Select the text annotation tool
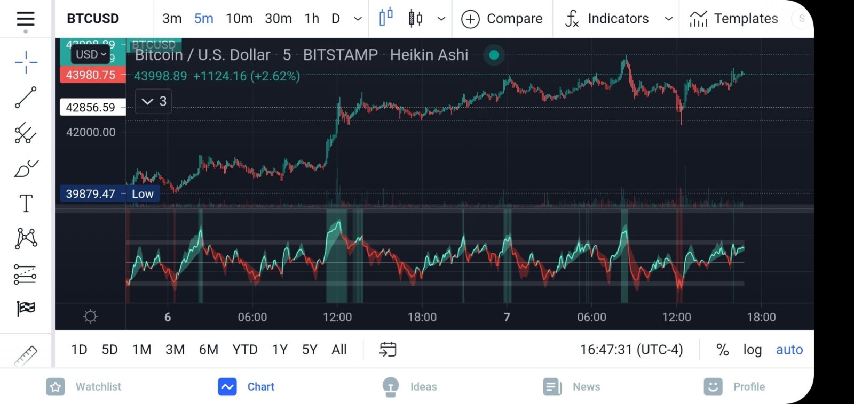Viewport: 854px width, 404px height. tap(26, 203)
